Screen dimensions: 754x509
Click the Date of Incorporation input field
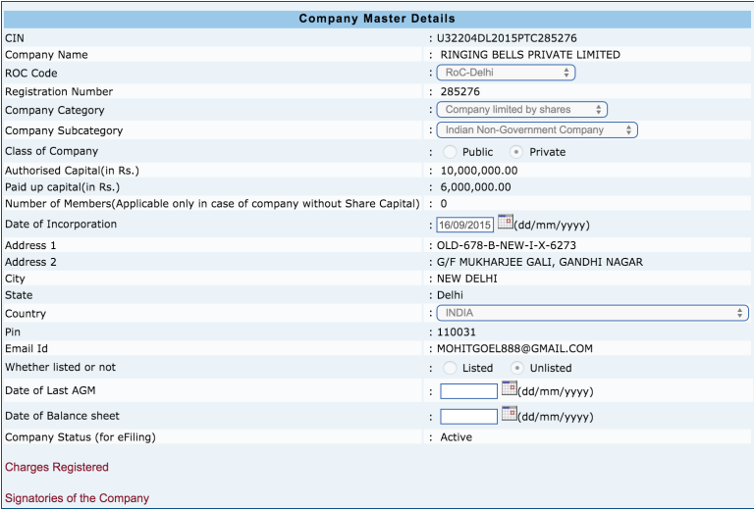click(x=465, y=225)
